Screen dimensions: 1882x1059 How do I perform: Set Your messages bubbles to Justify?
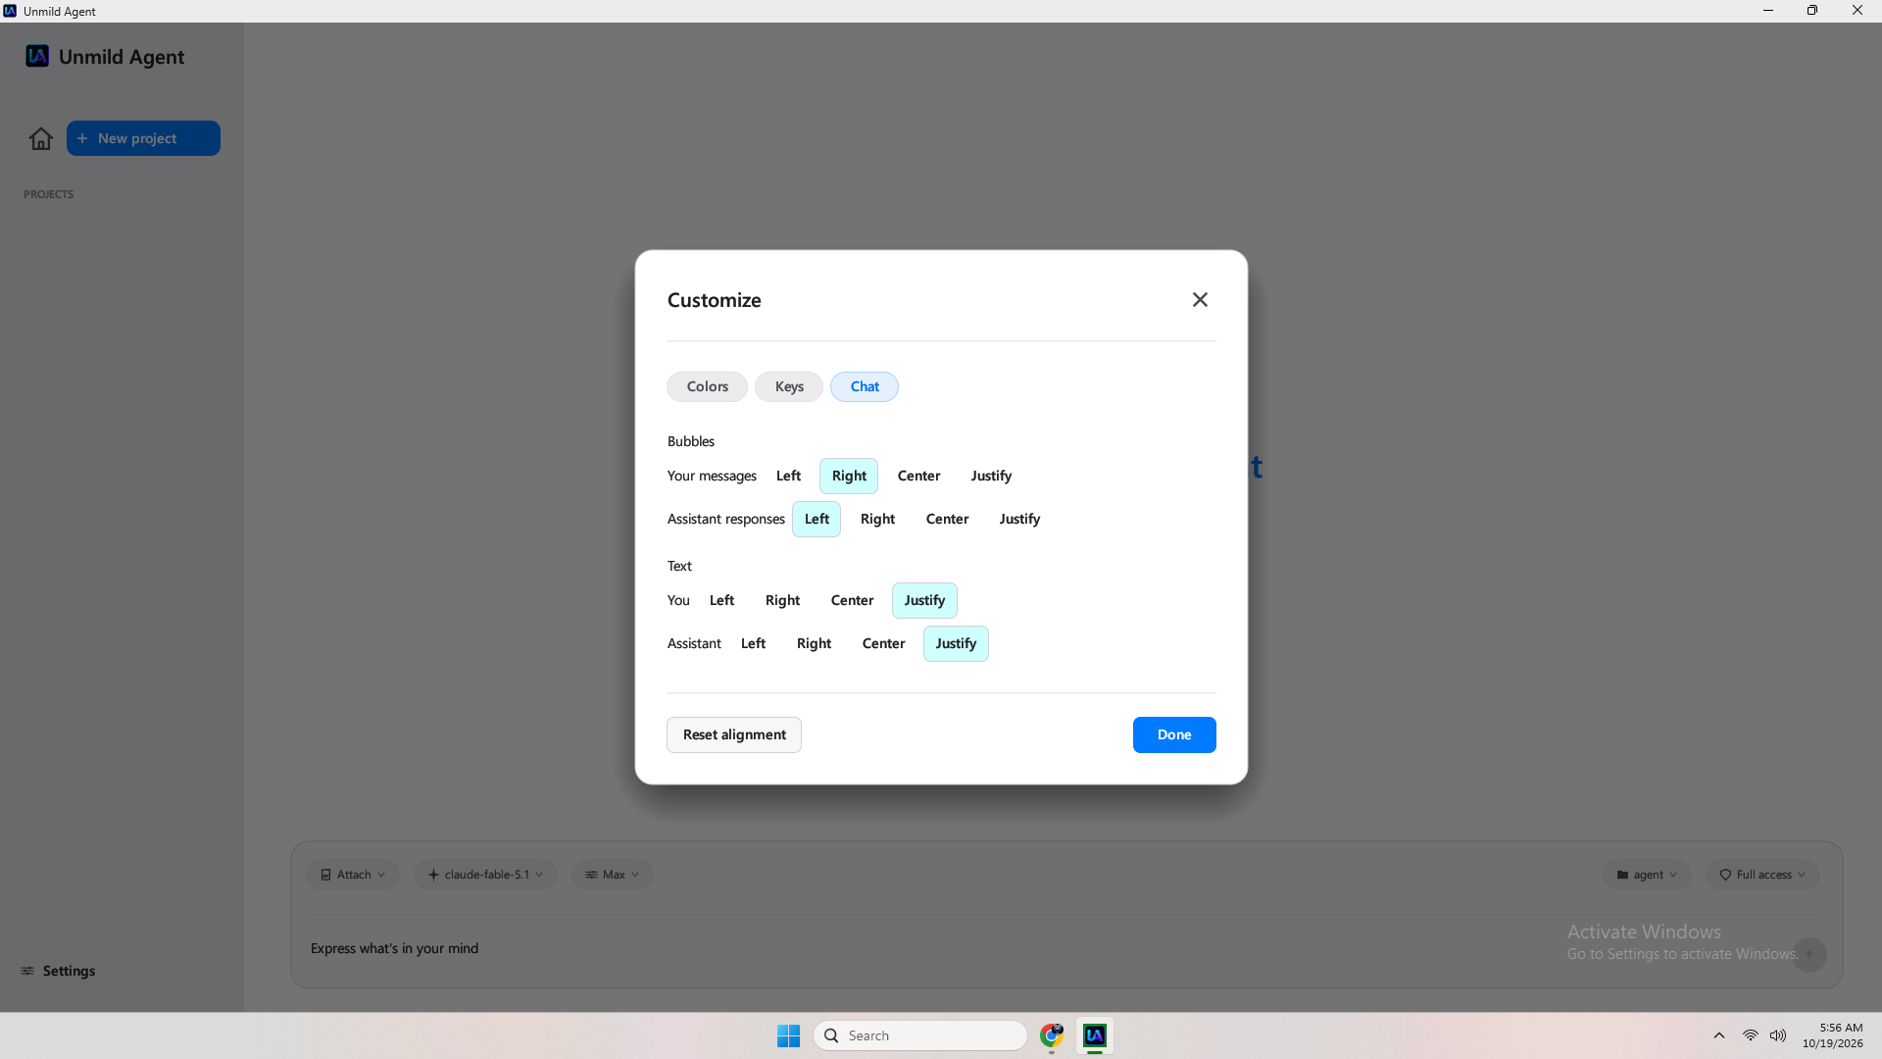(x=991, y=476)
